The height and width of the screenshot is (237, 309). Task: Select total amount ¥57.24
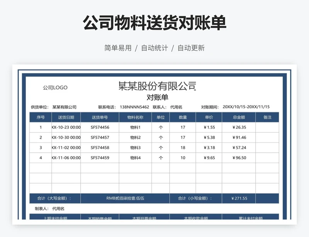[239, 148]
